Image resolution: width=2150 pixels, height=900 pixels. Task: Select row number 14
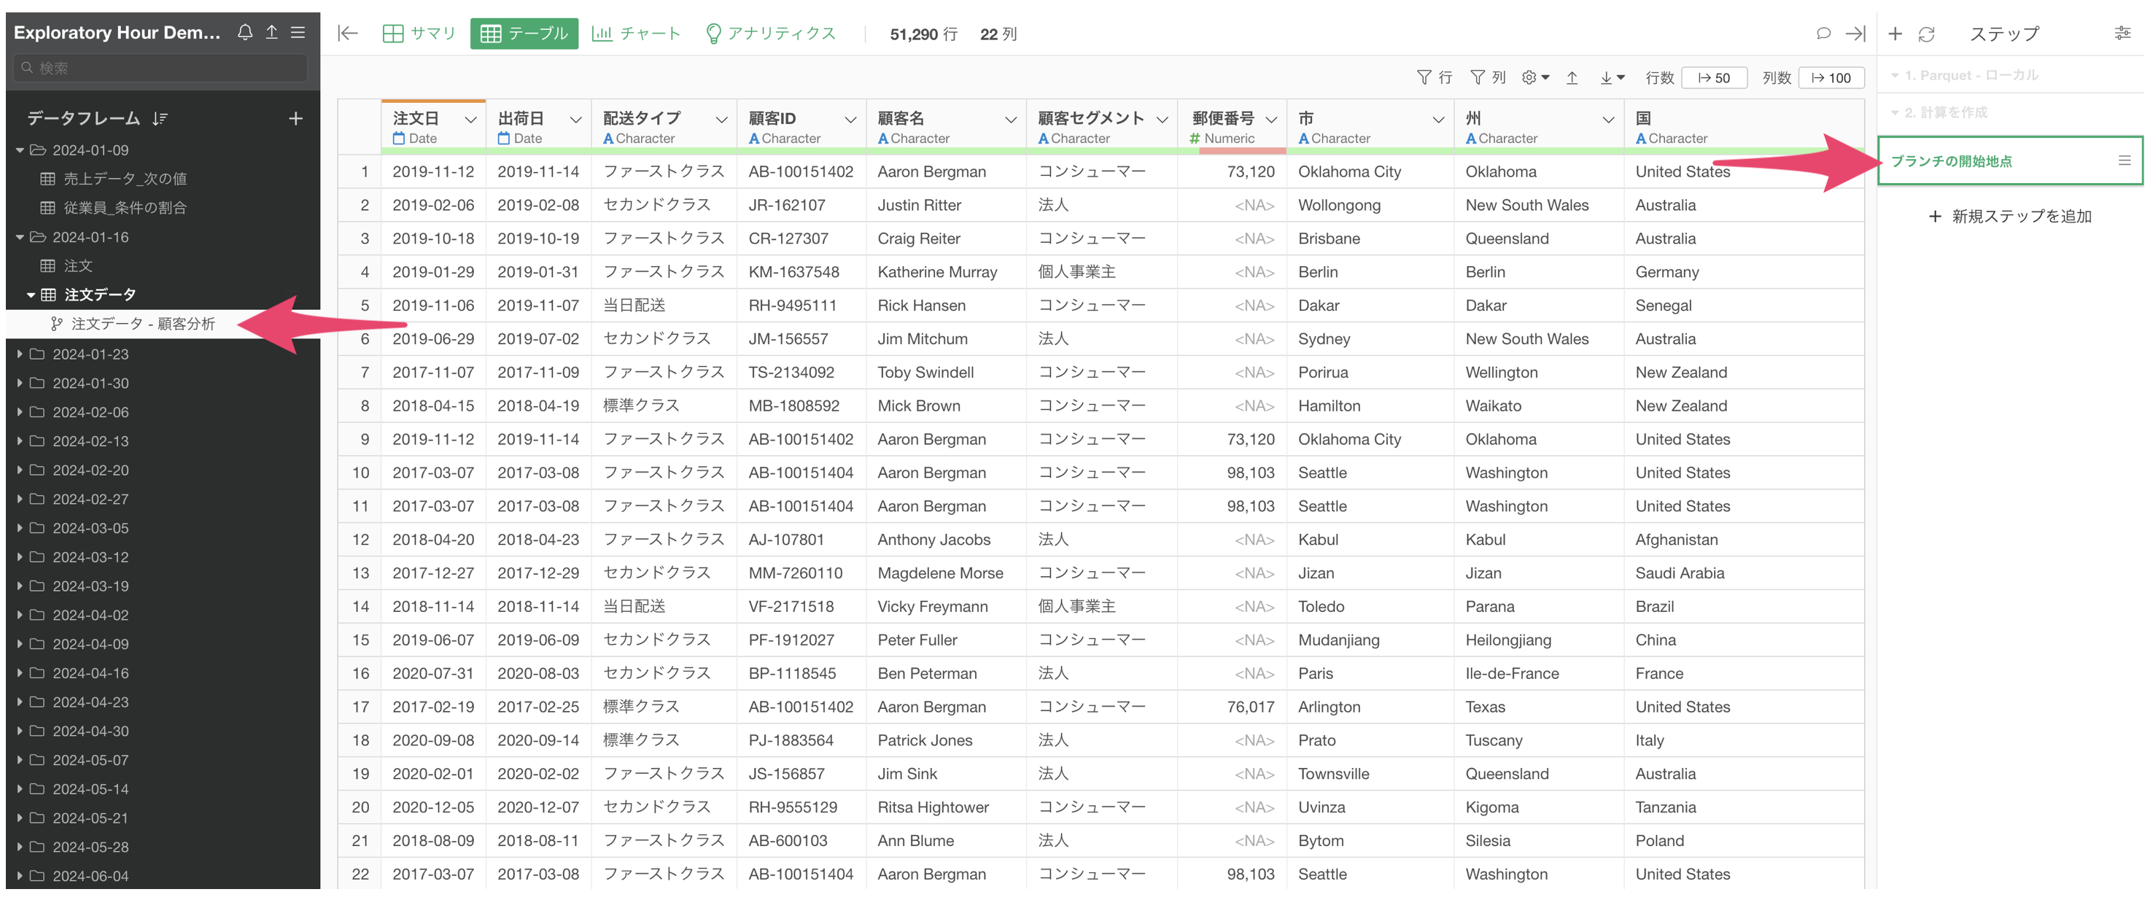point(360,607)
